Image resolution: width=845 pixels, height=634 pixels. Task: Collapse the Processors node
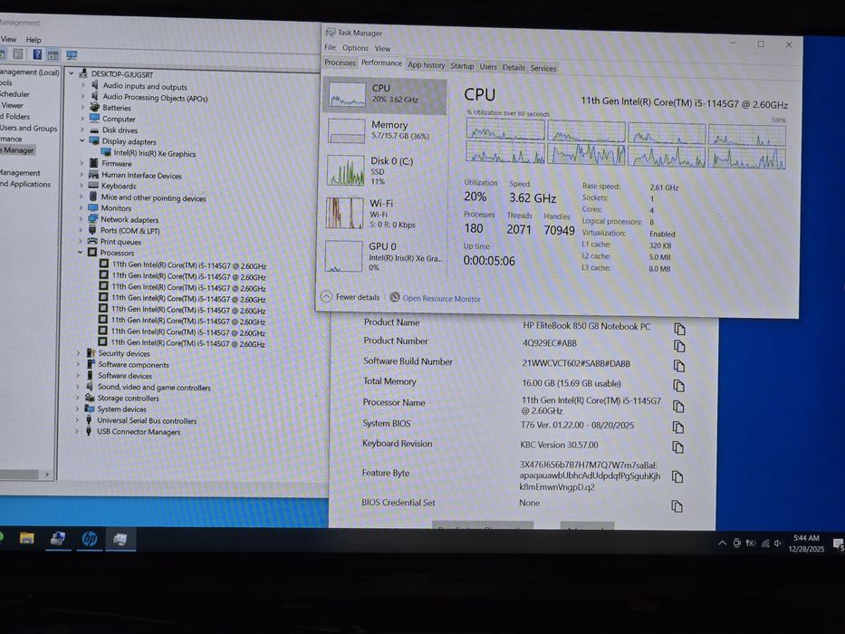coord(81,252)
